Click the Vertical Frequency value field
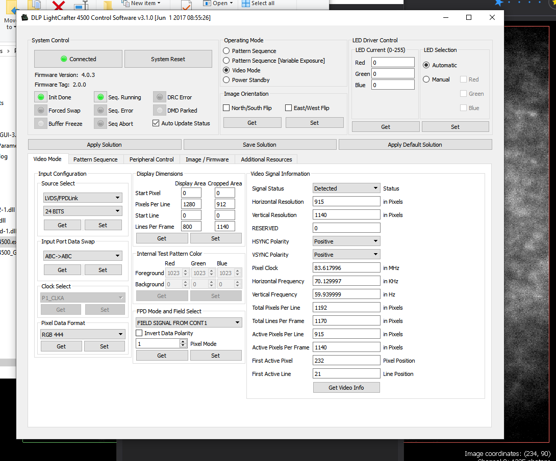Image resolution: width=556 pixels, height=461 pixels. click(346, 294)
